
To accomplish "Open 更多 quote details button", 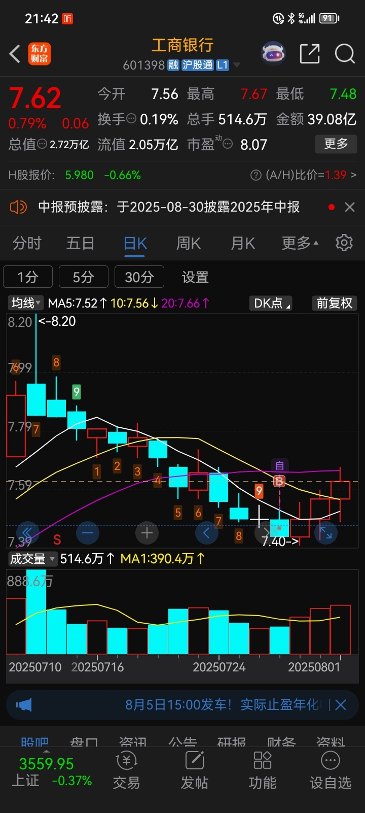I will pos(336,144).
